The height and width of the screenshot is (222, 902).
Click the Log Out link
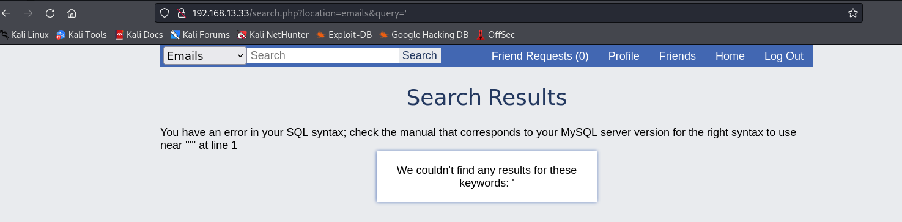pos(784,56)
